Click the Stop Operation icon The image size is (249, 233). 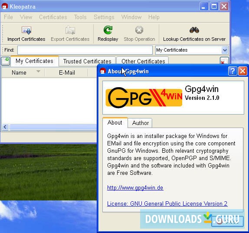click(x=139, y=30)
